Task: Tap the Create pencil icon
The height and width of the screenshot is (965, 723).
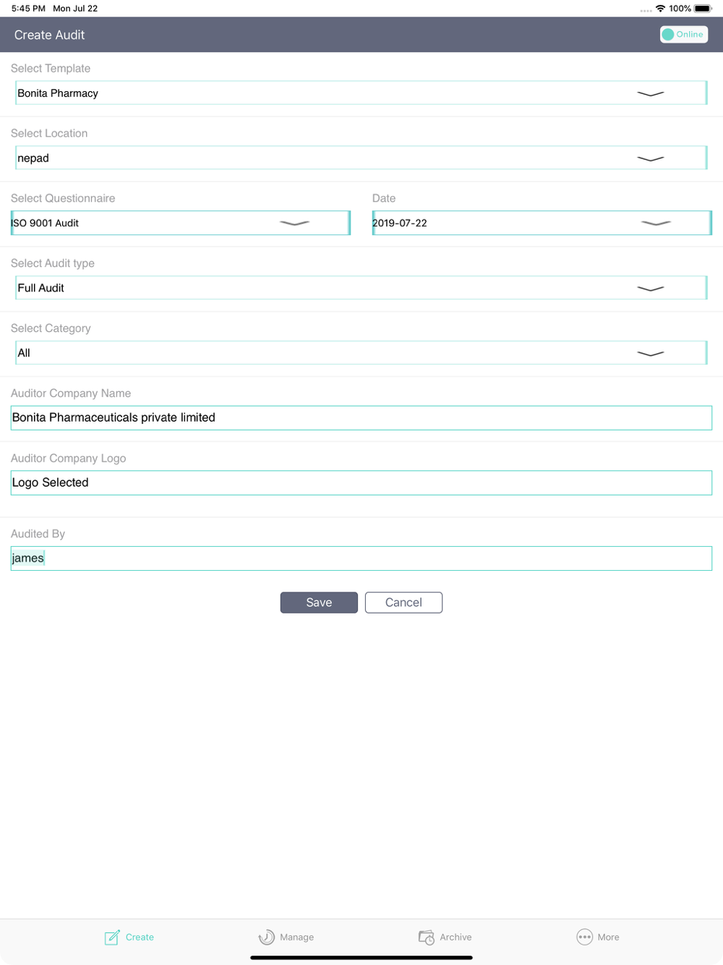Action: 112,938
